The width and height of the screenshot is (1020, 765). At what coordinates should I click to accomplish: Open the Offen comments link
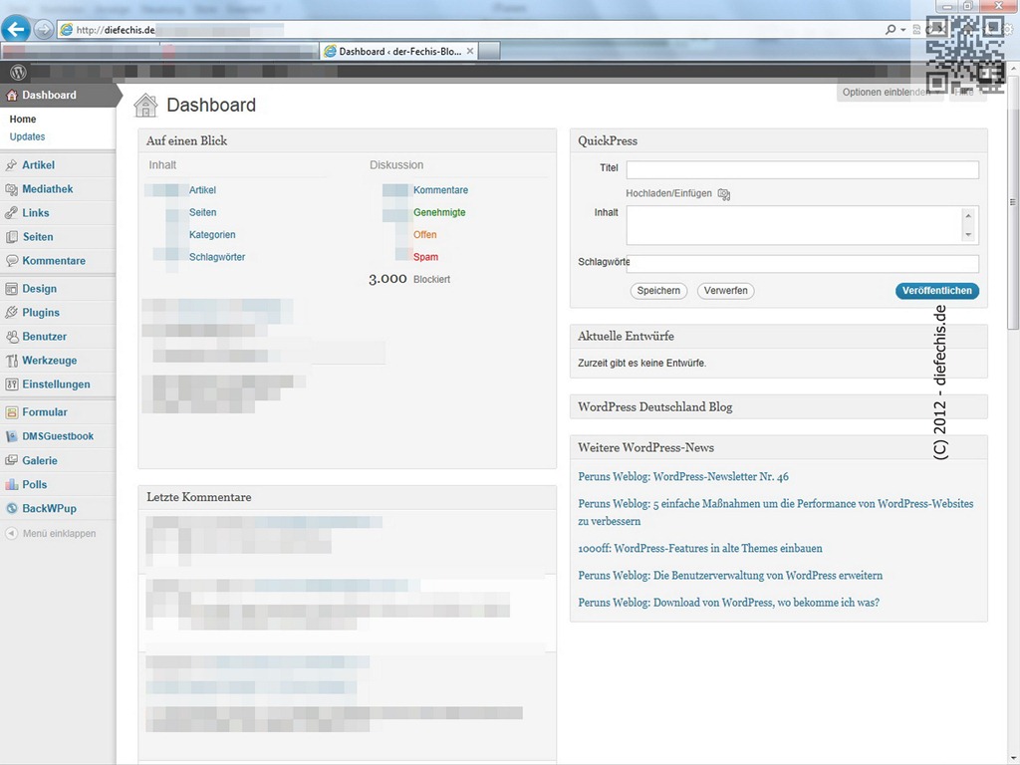point(424,235)
